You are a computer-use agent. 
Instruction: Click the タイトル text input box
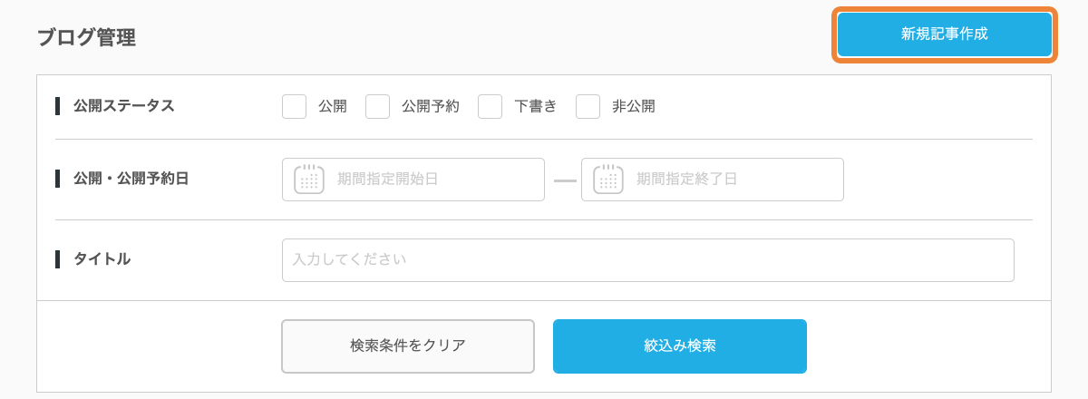click(647, 260)
